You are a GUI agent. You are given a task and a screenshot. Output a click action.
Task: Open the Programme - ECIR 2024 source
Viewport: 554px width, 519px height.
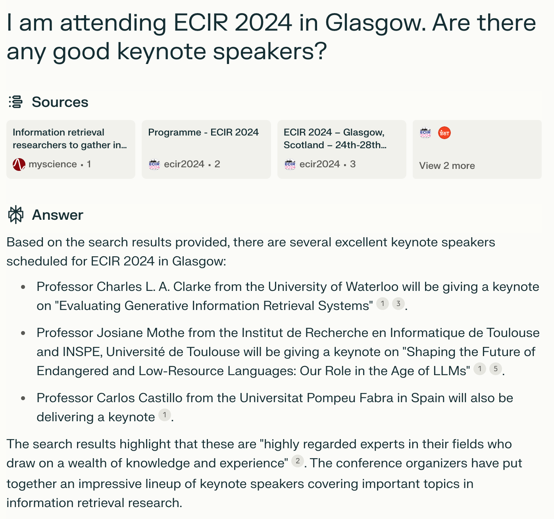206,149
